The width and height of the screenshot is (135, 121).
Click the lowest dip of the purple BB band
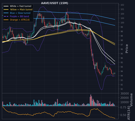pyautogui.click(x=102, y=90)
